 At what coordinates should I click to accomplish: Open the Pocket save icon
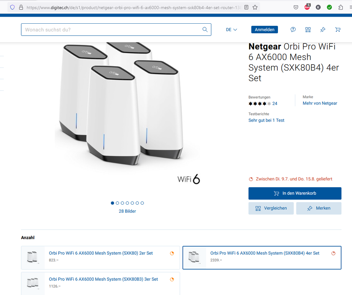[x=296, y=7]
